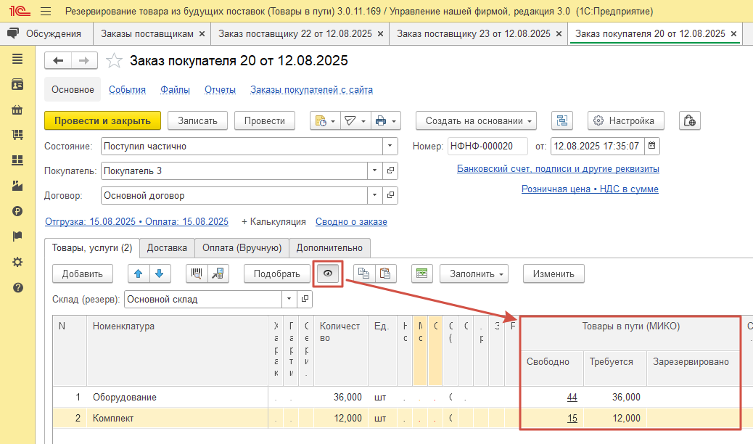This screenshot has height=444, width=753.
Task: Move row up with blue up arrow
Action: tap(139, 274)
